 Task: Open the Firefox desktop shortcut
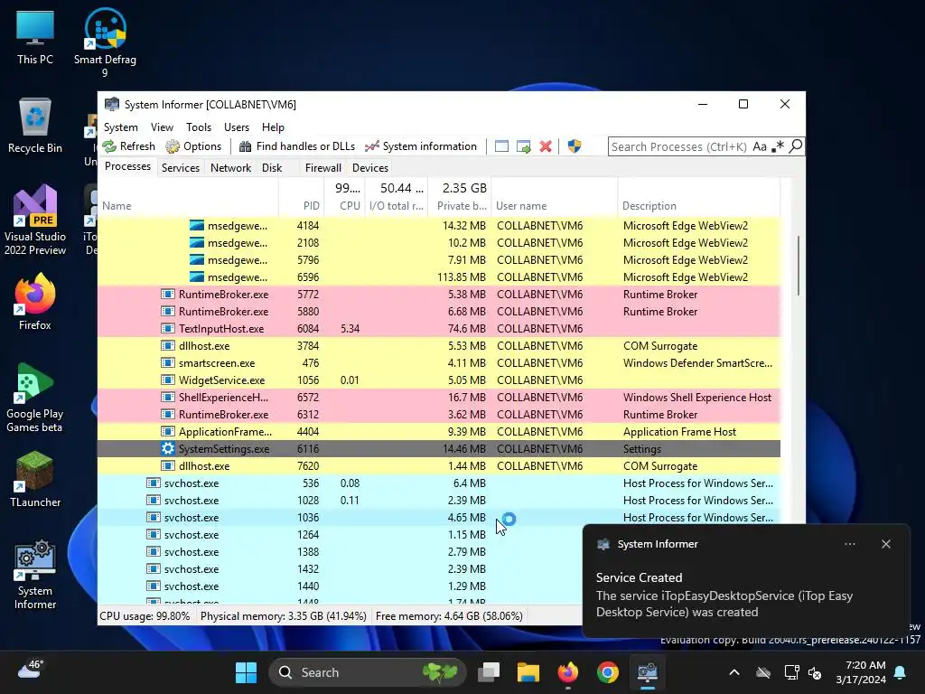(x=35, y=302)
